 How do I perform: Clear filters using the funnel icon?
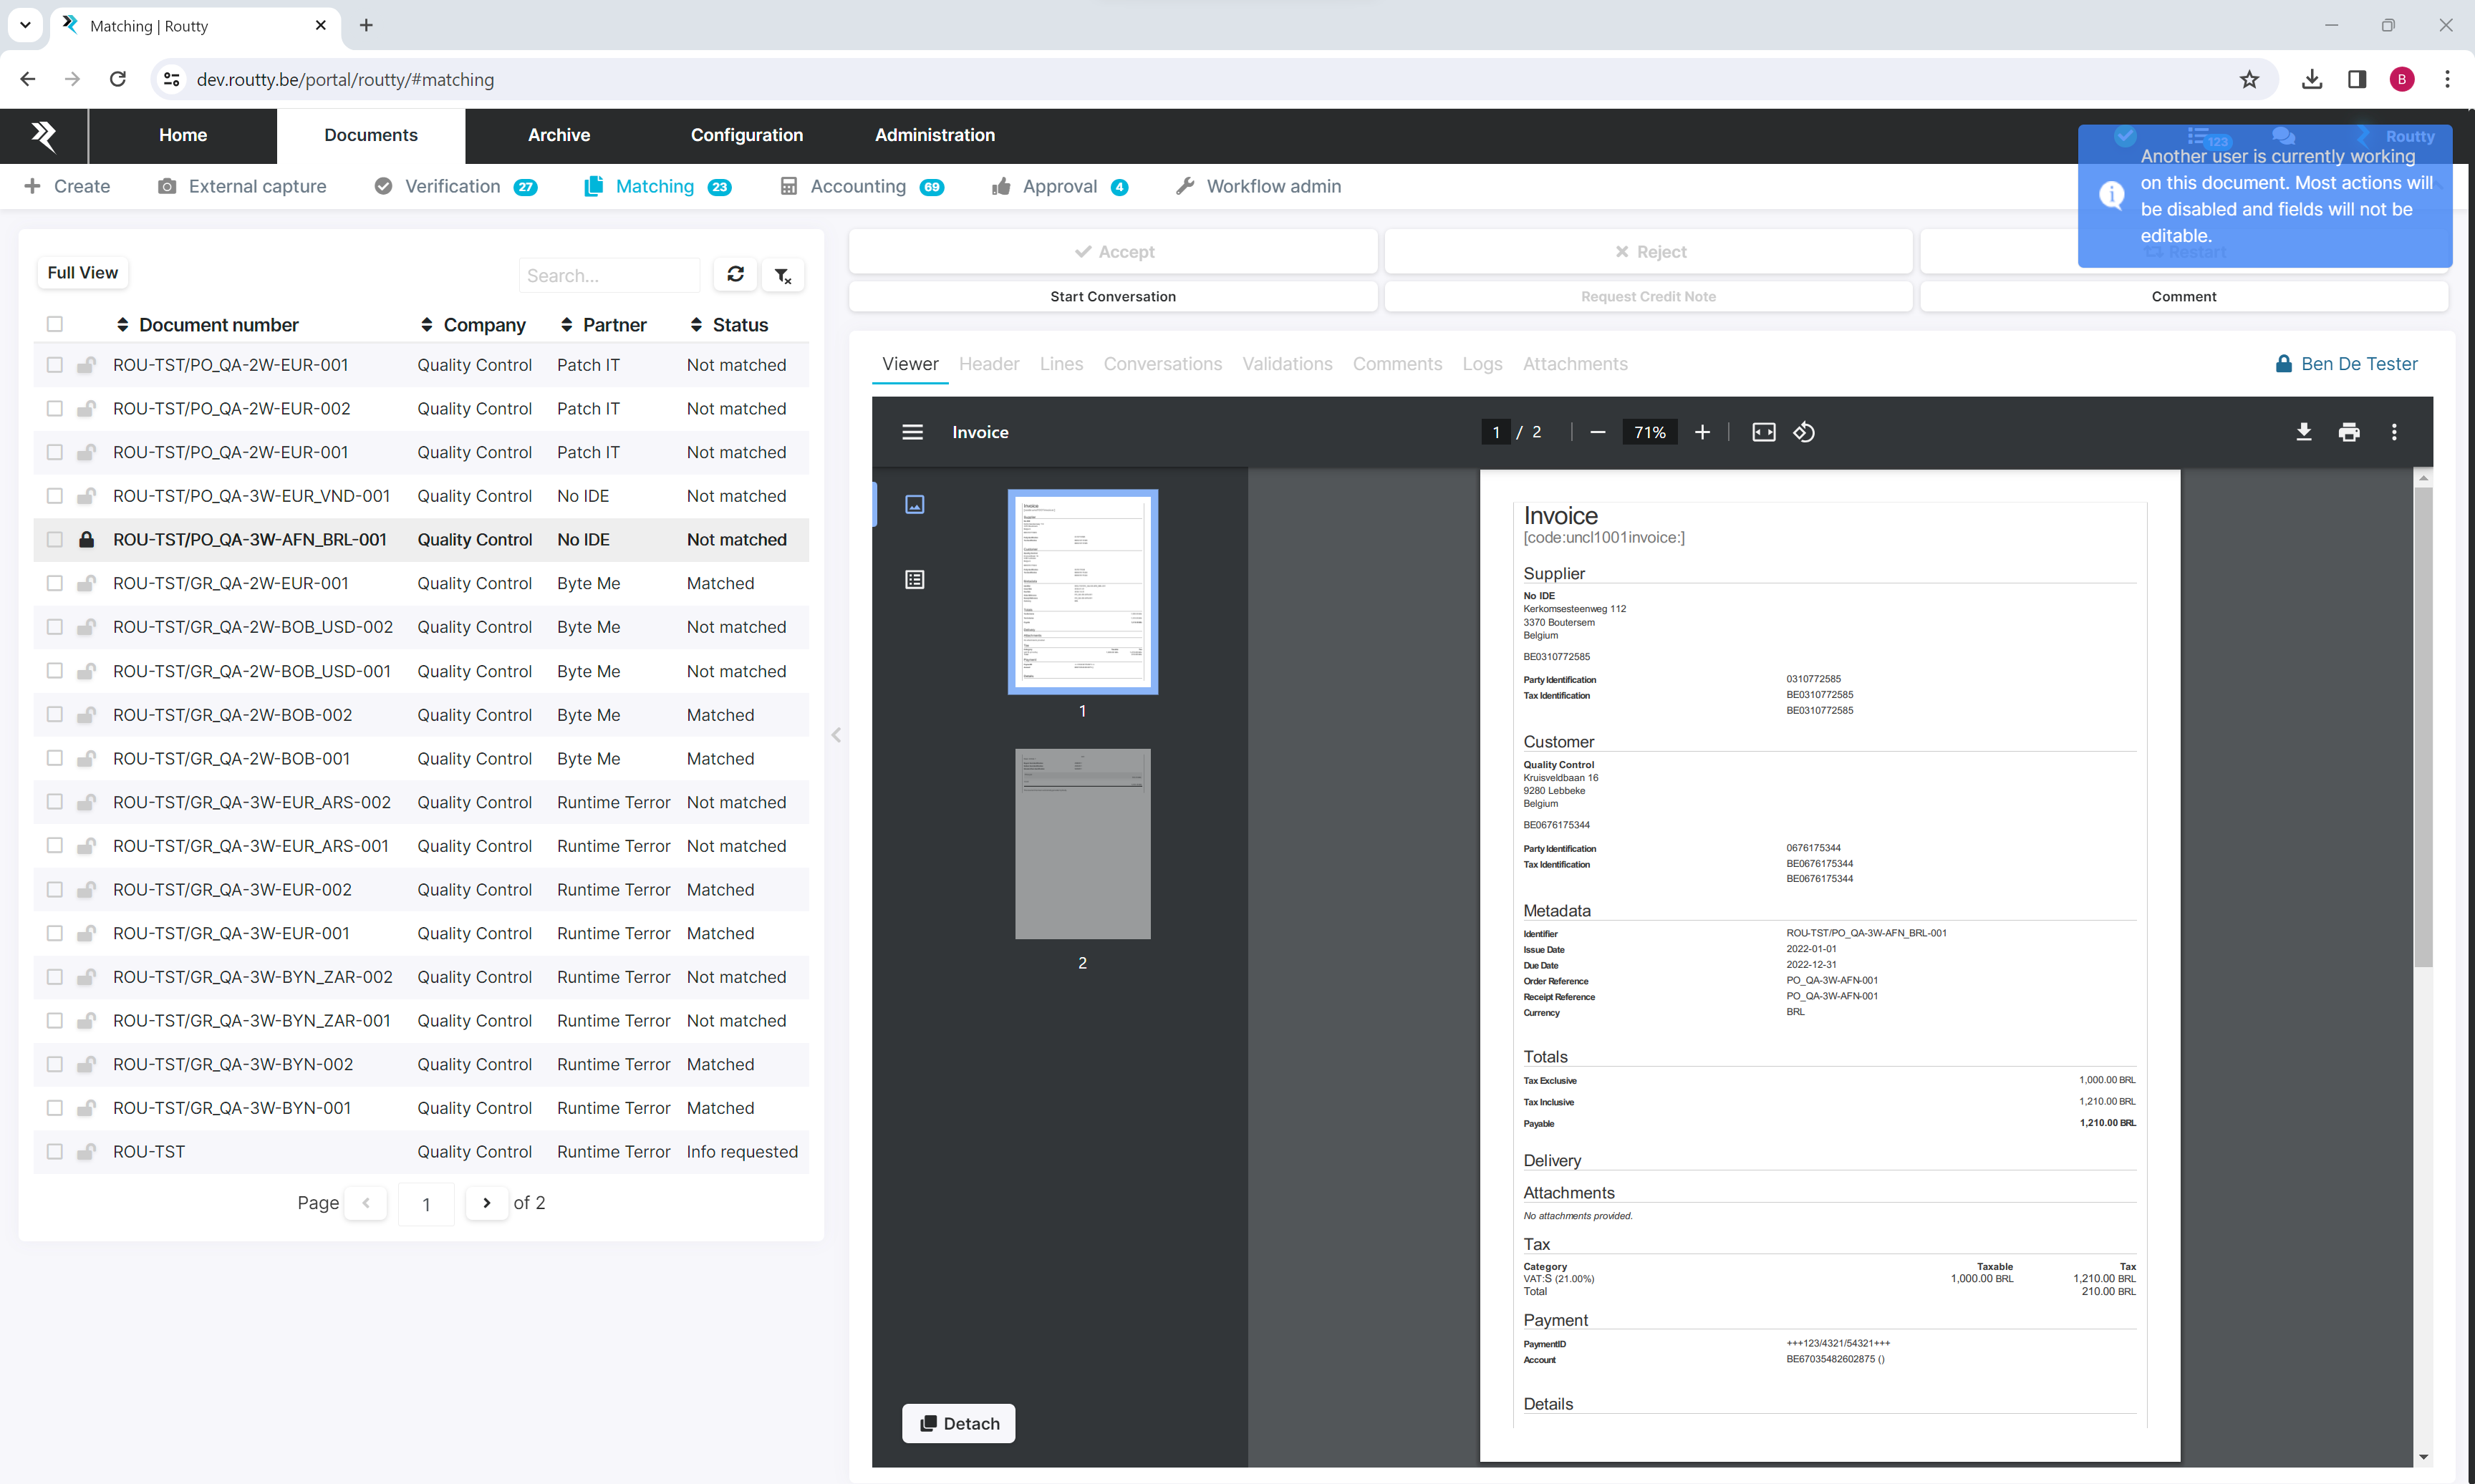(x=782, y=275)
